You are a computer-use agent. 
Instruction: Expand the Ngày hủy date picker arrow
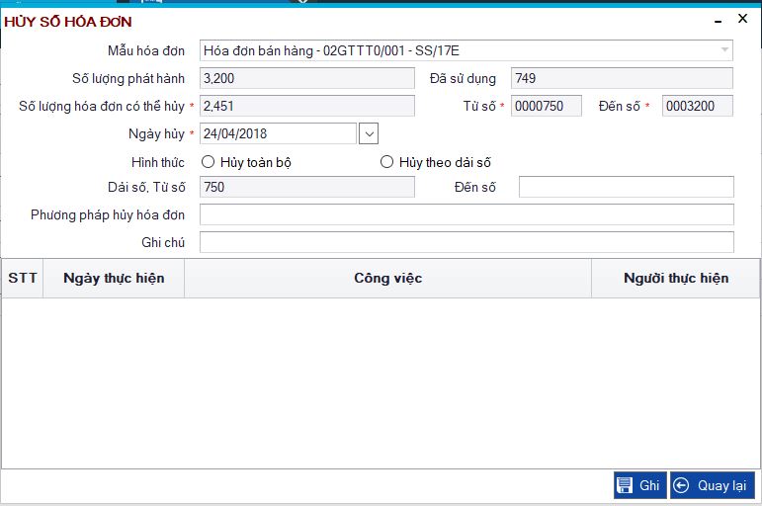click(369, 133)
